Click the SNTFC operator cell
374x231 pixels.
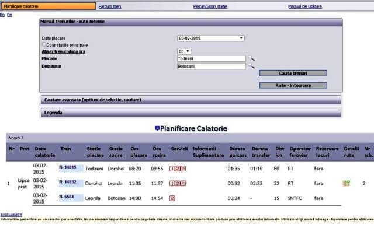295,198
